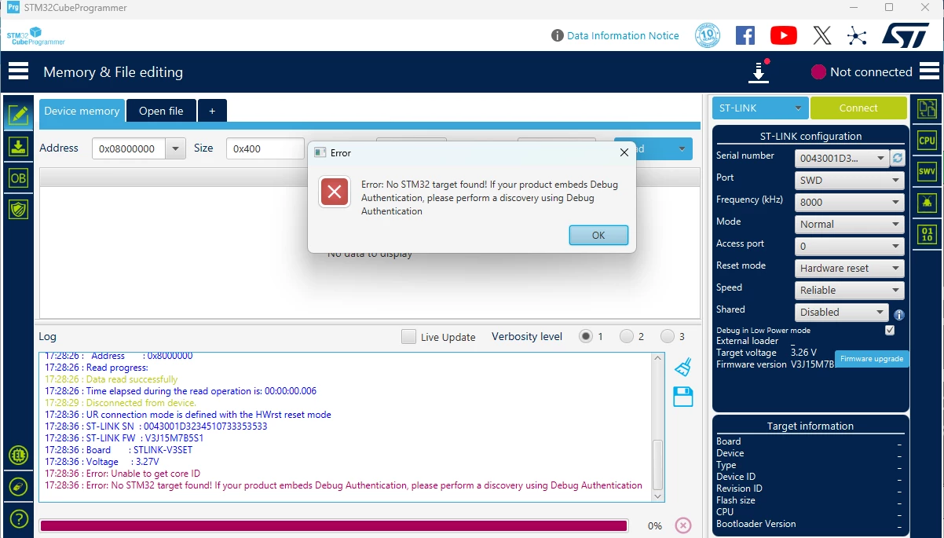
Task: Open the right hamburger menu
Action: pos(929,71)
